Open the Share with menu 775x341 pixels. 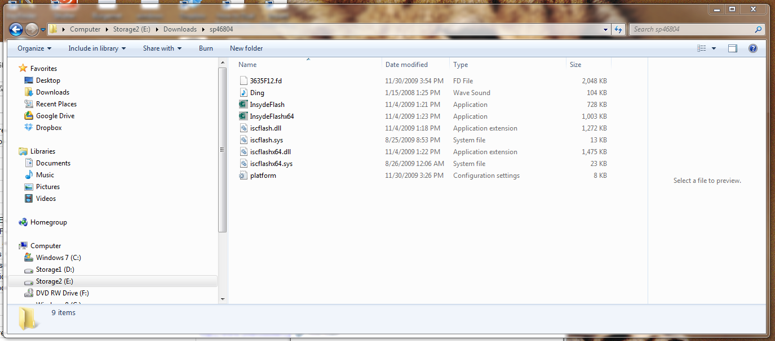click(162, 48)
